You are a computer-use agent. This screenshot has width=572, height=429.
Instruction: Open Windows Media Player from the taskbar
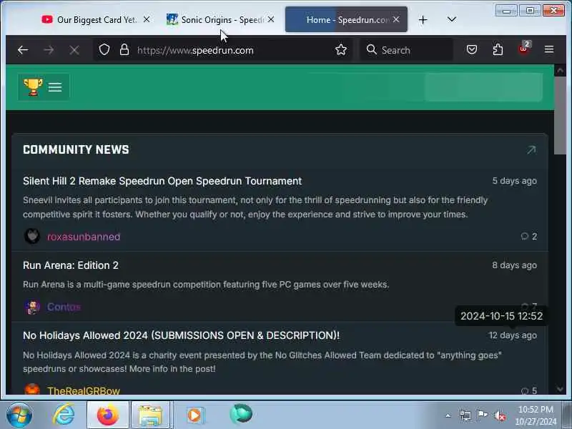[x=195, y=415]
